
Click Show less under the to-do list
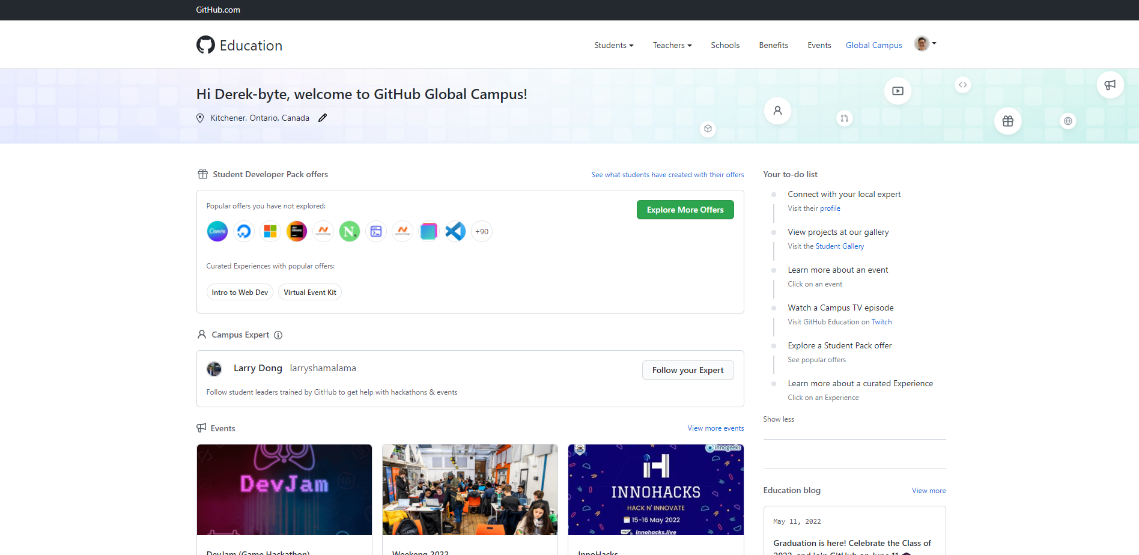(x=779, y=419)
